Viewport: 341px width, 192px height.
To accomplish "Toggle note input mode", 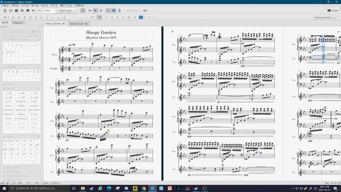I will (x=5, y=17).
